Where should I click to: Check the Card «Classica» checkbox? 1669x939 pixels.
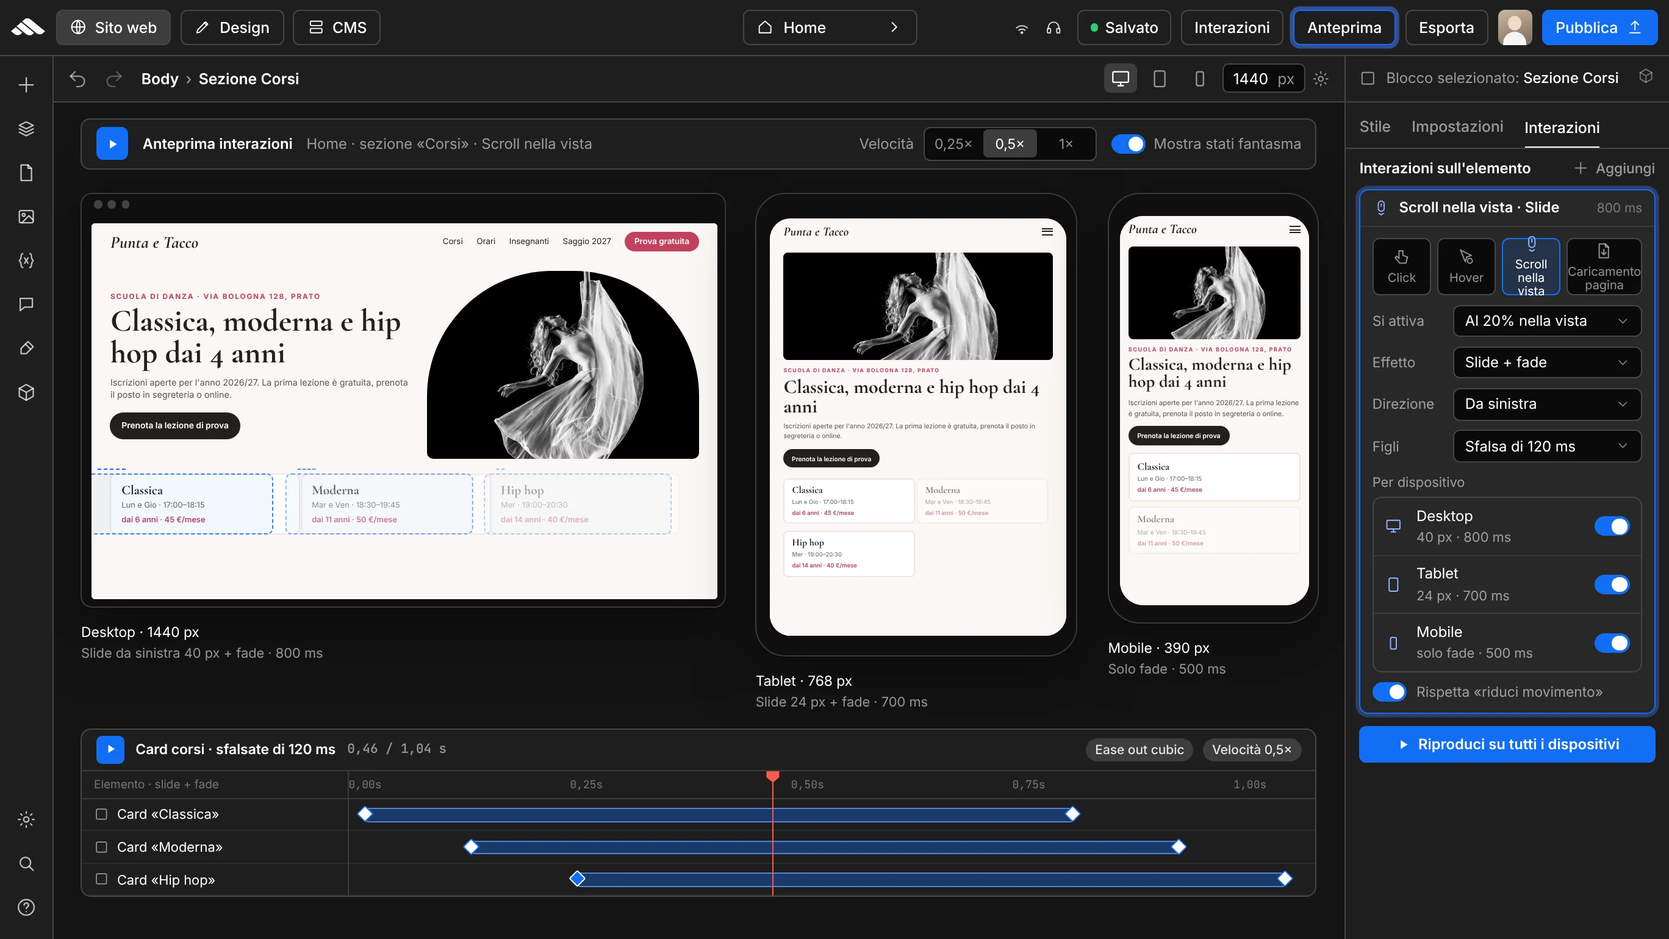click(x=102, y=814)
